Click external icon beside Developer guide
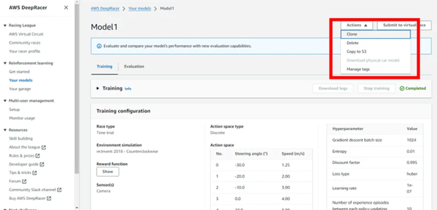 [x=42, y=164]
